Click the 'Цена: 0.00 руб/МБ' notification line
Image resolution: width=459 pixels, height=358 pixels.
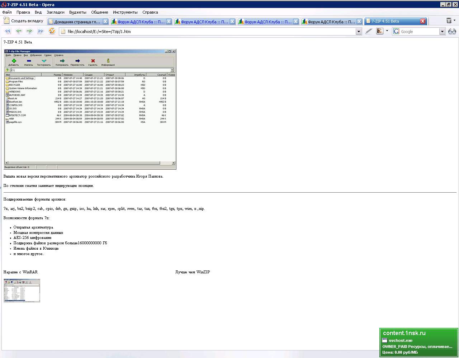click(x=400, y=353)
